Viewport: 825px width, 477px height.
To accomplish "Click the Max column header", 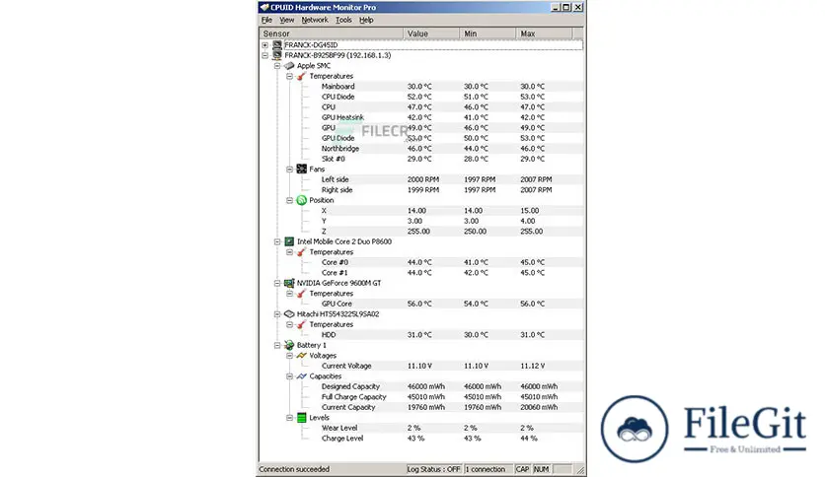I will point(544,34).
